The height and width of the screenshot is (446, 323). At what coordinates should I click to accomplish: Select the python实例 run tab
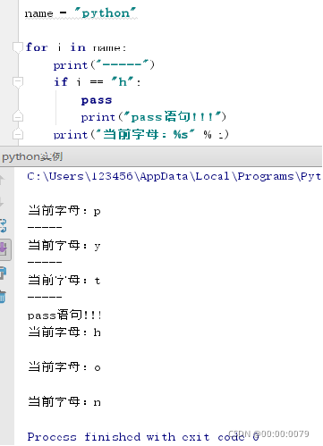(x=32, y=156)
